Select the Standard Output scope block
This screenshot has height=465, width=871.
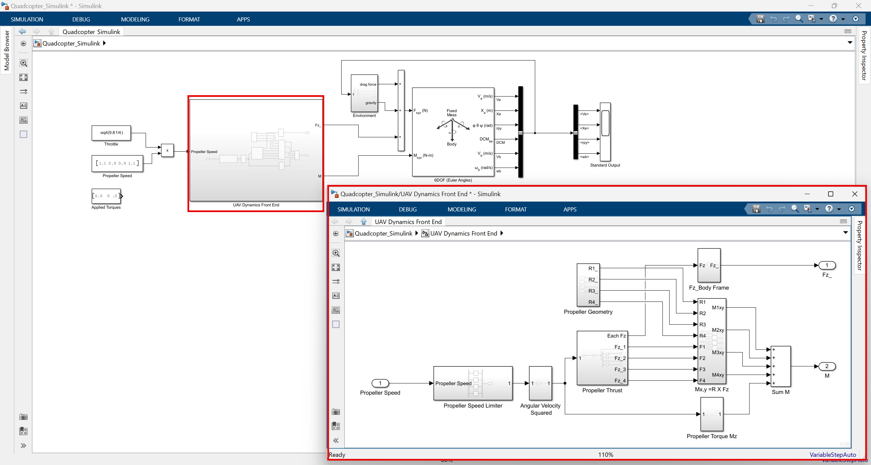pos(605,132)
